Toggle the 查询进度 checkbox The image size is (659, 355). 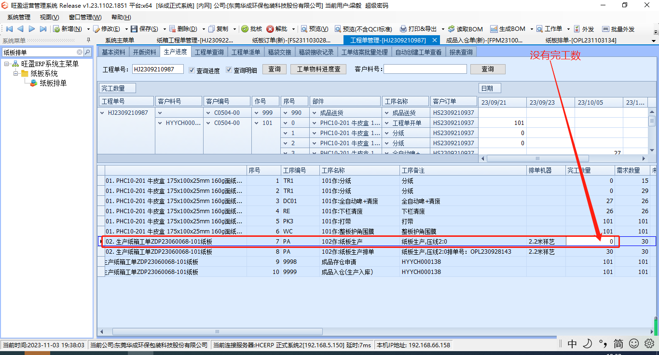coord(192,69)
